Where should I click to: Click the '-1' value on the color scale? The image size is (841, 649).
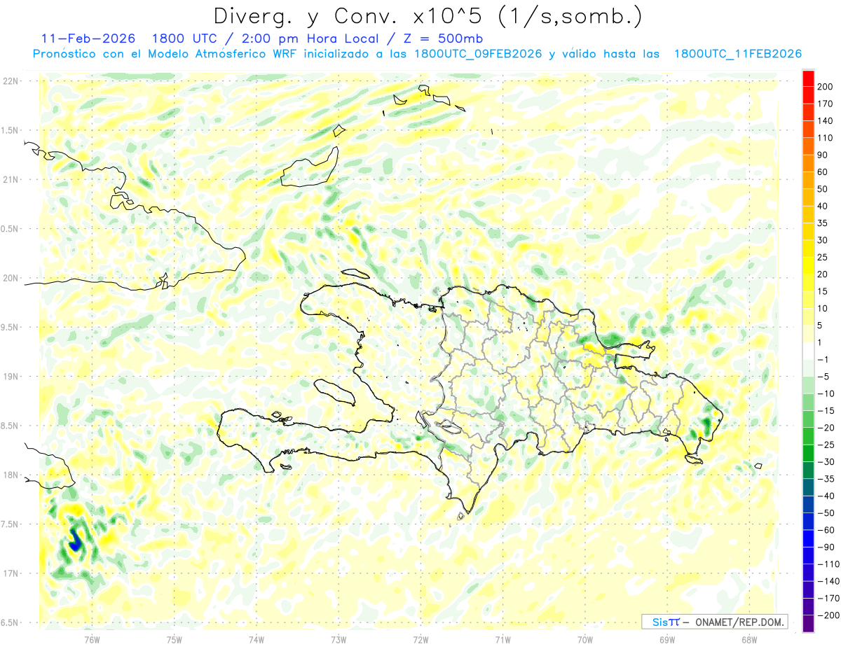[823, 359]
